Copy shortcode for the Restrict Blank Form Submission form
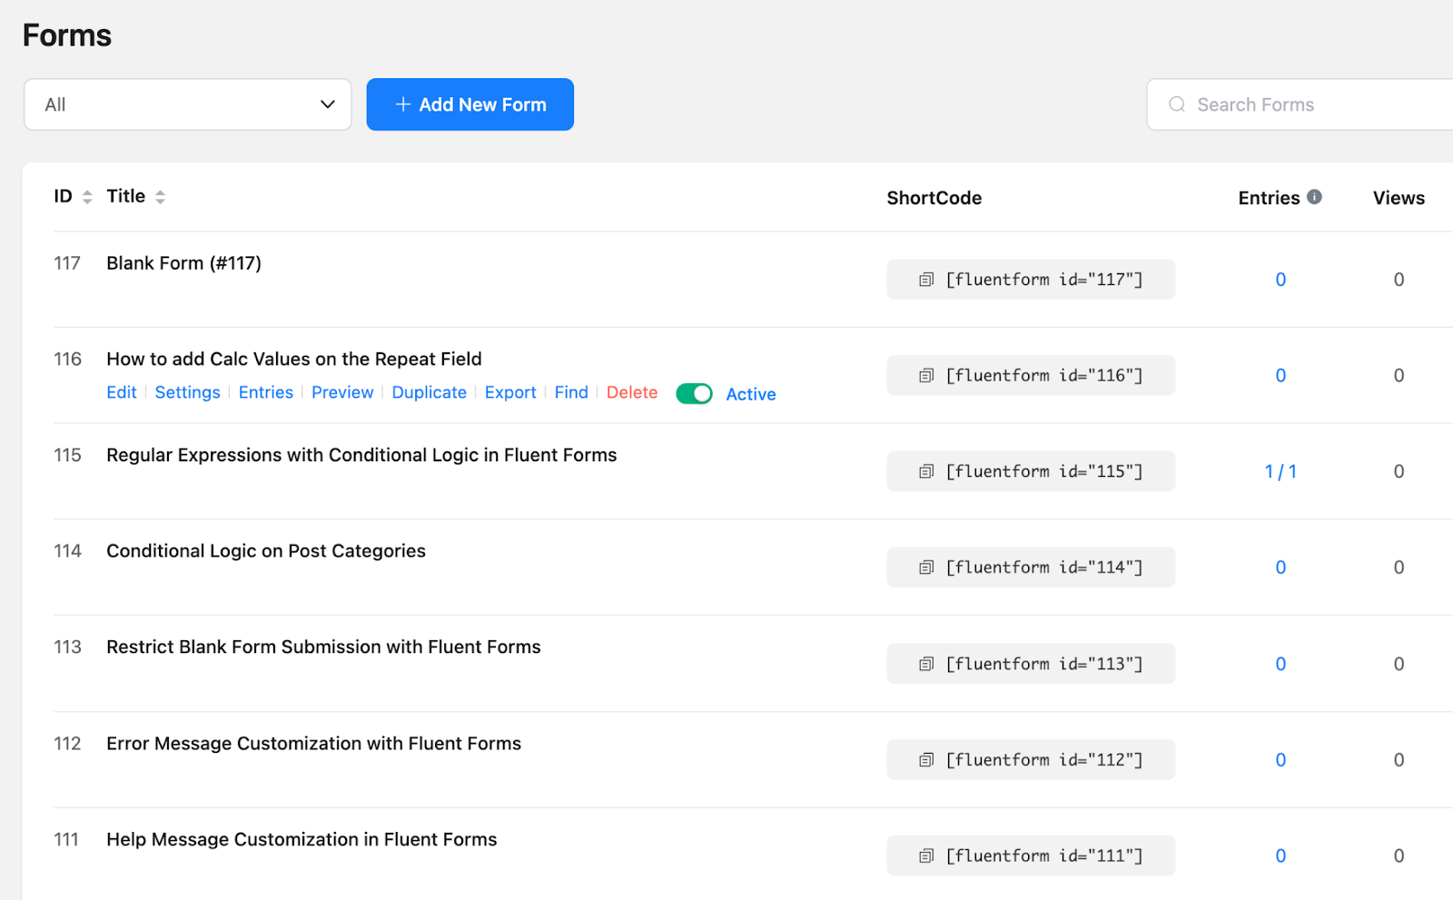1453x900 pixels. [x=925, y=663]
